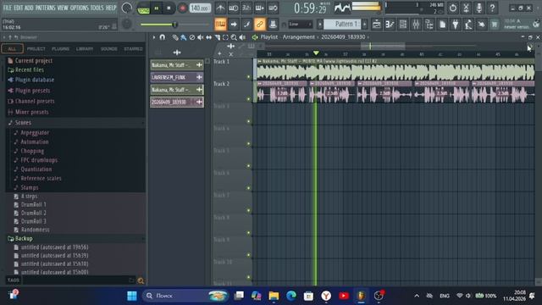Viewport: 542px width, 305px height.
Task: Open the Playlist window from toolbar
Action: 376,25
